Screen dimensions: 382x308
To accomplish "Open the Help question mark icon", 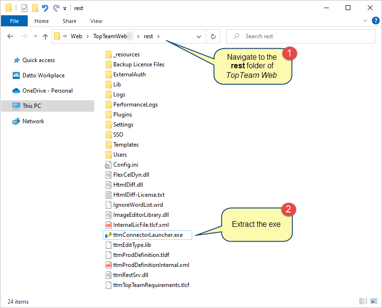I will 375,21.
